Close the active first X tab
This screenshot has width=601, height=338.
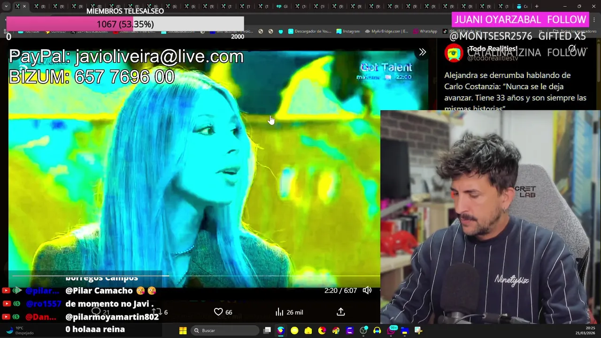pyautogui.click(x=24, y=6)
